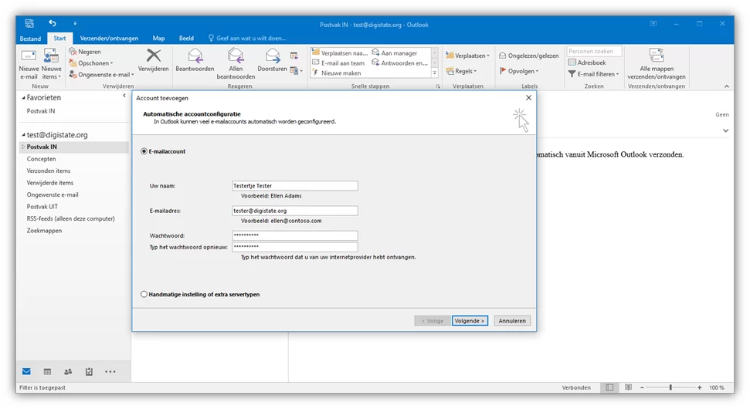Select the E-mailaccount radio option
The height and width of the screenshot is (409, 750).
(144, 151)
